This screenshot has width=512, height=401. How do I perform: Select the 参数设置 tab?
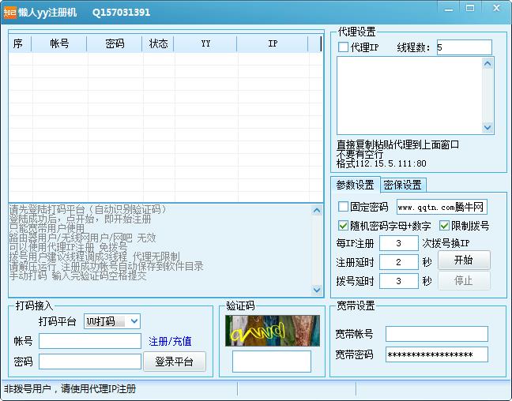(x=355, y=185)
